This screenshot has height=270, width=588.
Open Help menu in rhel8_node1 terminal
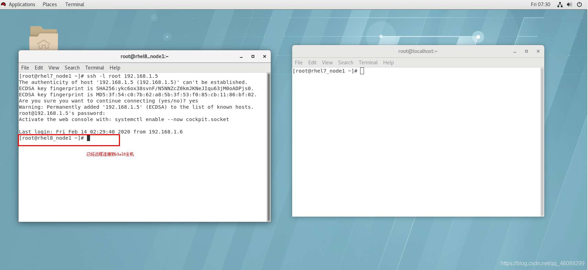tap(115, 68)
